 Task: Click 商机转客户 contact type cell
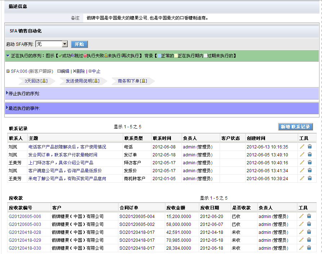pyautogui.click(x=134, y=178)
